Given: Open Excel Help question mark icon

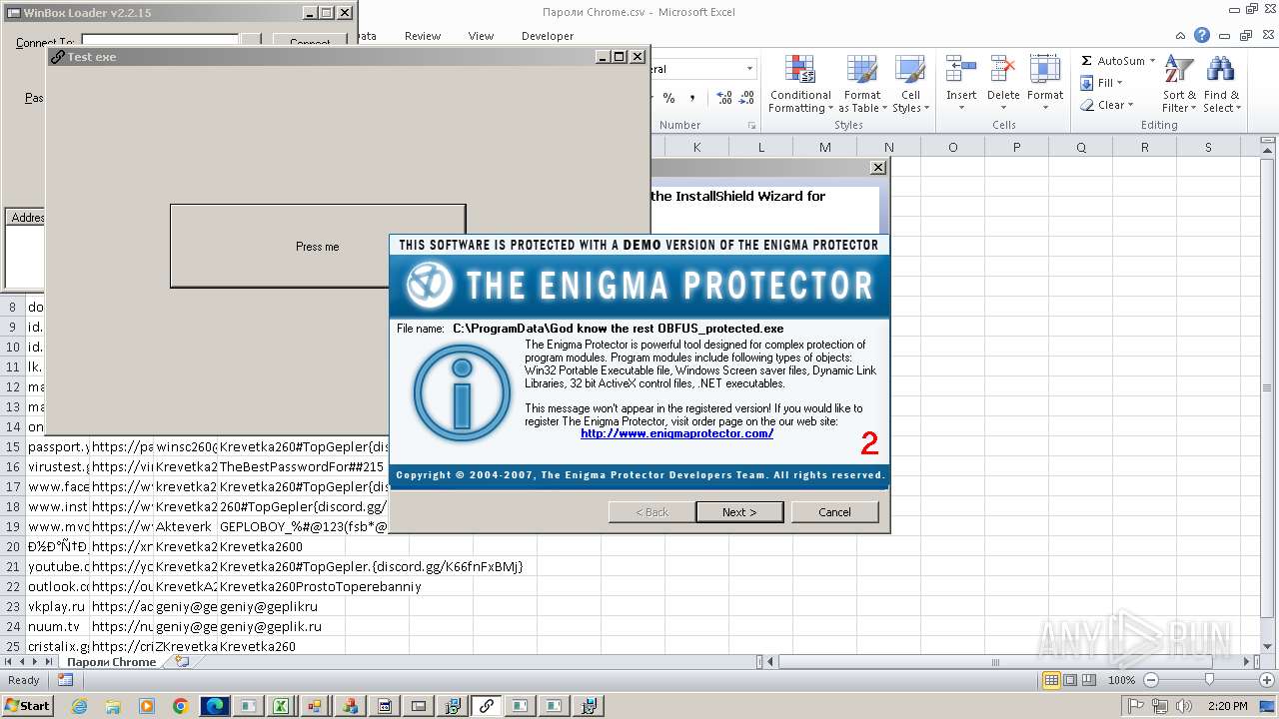Looking at the screenshot, I should coord(1202,35).
